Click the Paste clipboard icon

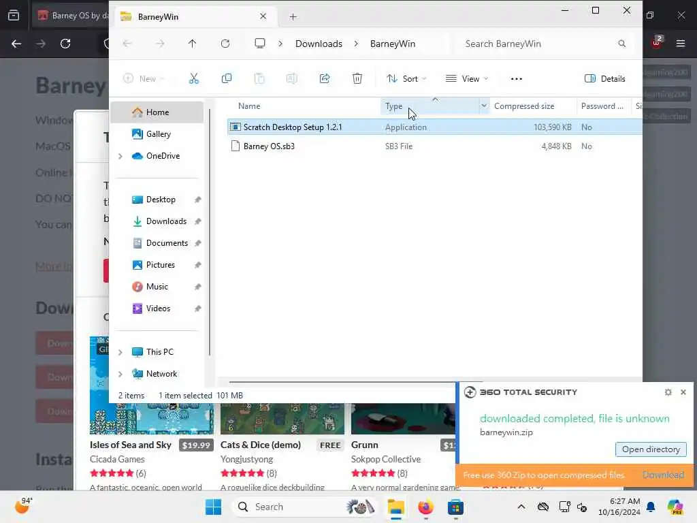[259, 79]
